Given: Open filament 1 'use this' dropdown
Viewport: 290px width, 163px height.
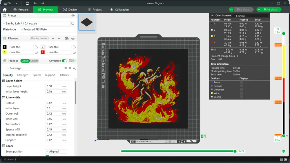Looking at the screenshot, I should point(21,47).
